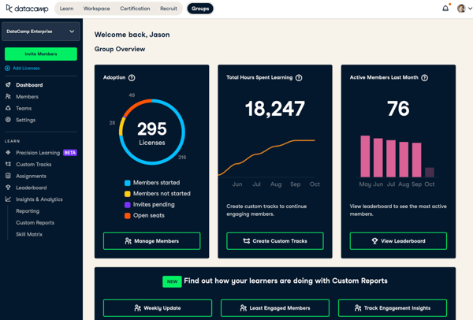473x320 pixels.
Task: Click help icon next to Total Hours Spent Learning
Action: pyautogui.click(x=299, y=78)
